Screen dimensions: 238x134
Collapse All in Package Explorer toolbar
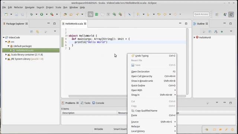[32, 32]
